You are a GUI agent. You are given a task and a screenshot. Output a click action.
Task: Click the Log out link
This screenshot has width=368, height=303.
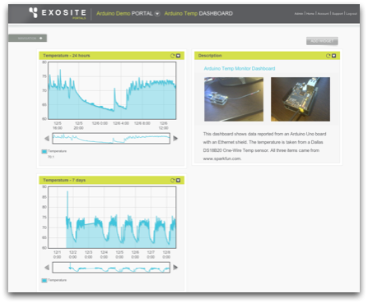point(352,13)
